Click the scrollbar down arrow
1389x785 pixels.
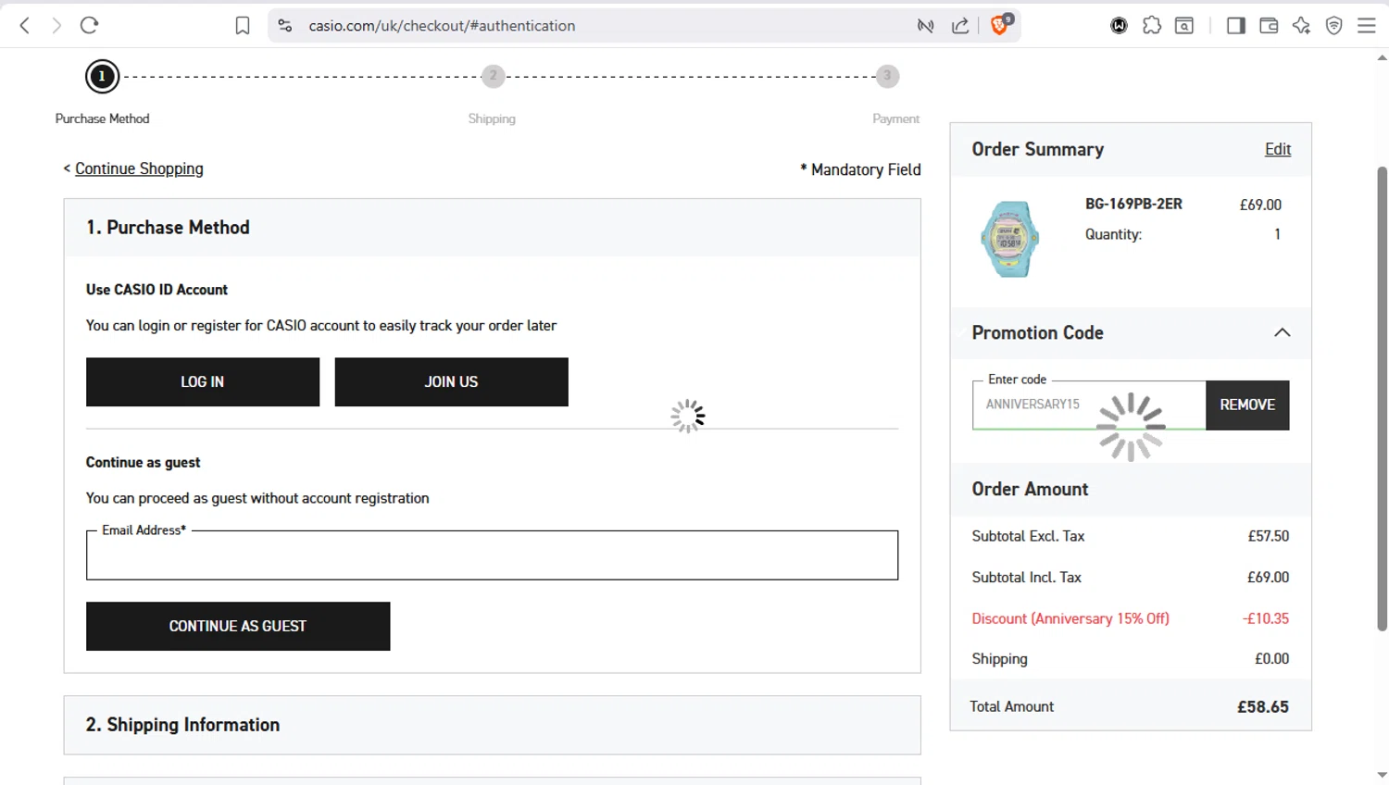click(1382, 775)
